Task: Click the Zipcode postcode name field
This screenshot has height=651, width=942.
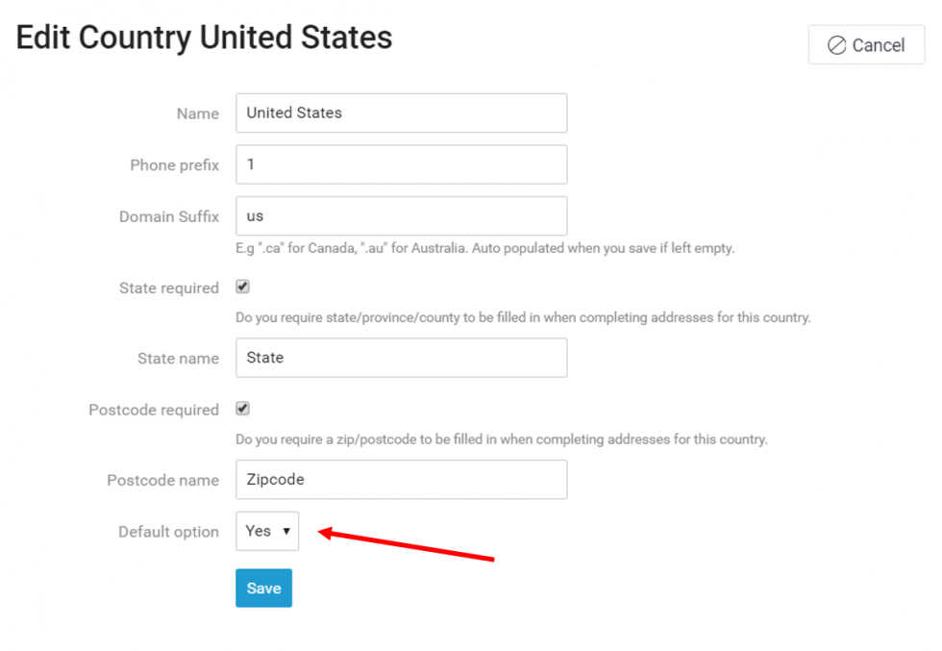Action: coord(401,479)
